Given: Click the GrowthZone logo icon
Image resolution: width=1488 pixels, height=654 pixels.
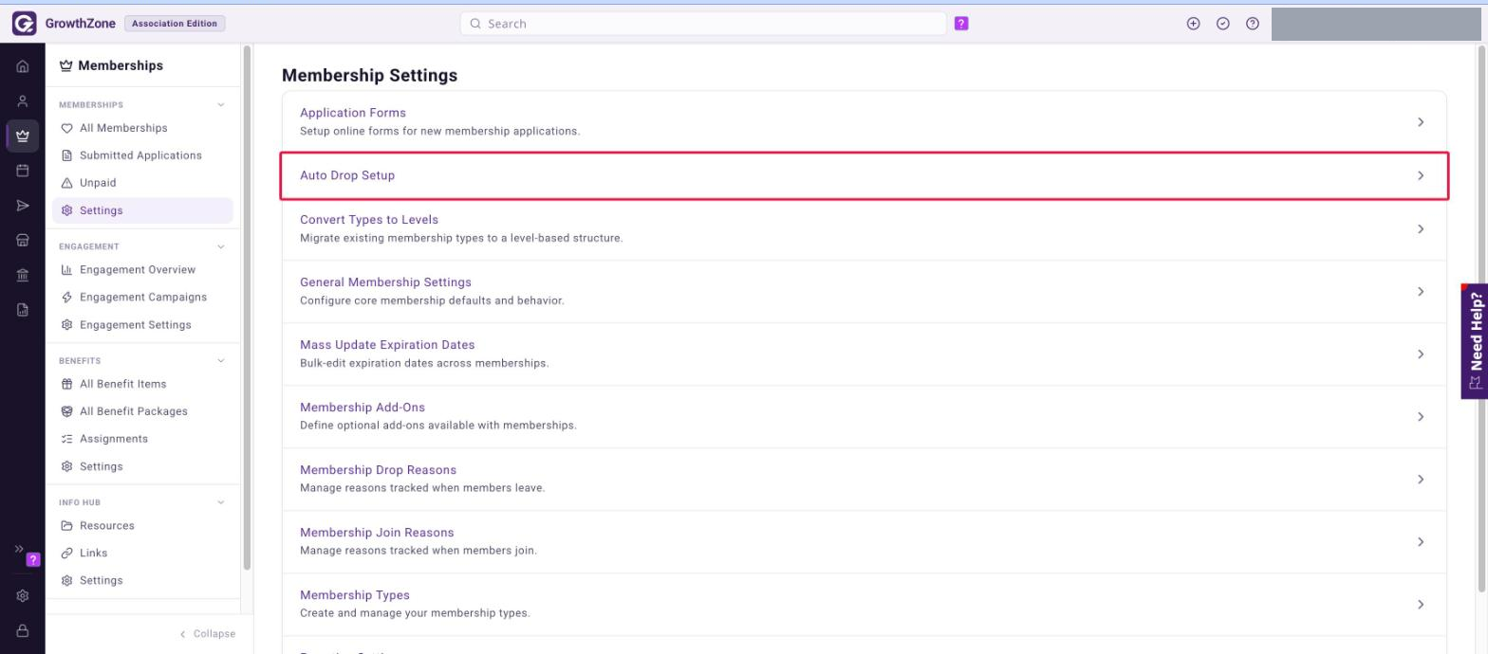Looking at the screenshot, I should tap(24, 24).
